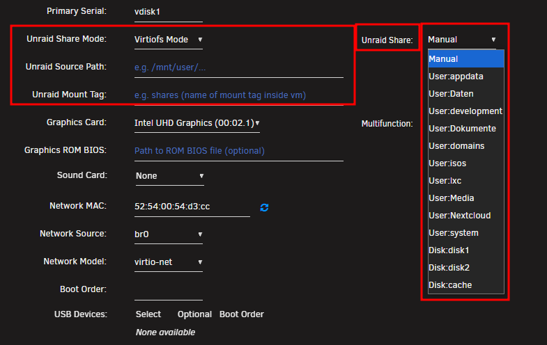The width and height of the screenshot is (547, 345).
Task: Click the Graphics ROM BIOS label
Action: point(66,150)
